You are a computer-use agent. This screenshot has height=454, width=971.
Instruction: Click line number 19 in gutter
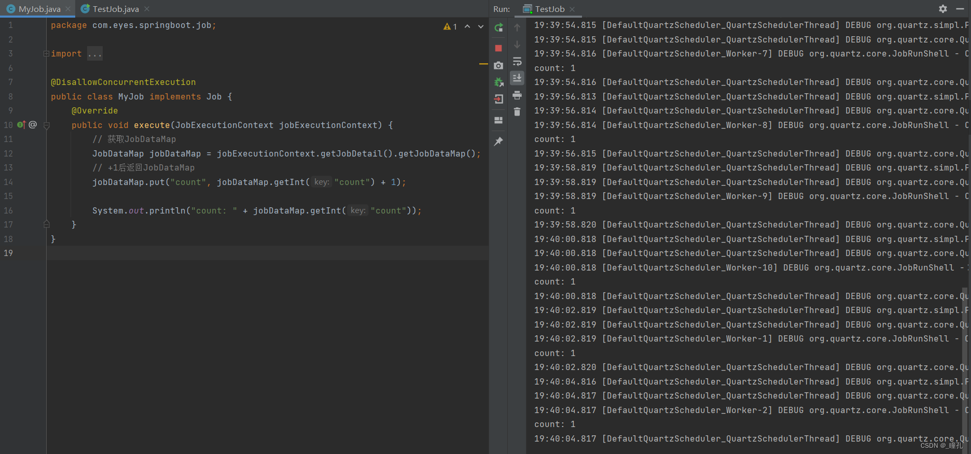coord(8,253)
